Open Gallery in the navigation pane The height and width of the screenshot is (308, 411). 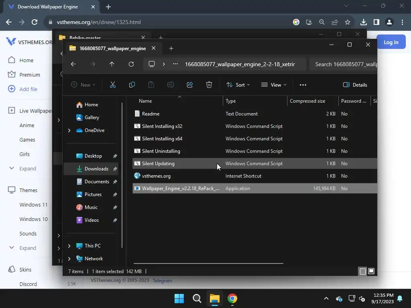click(x=91, y=118)
